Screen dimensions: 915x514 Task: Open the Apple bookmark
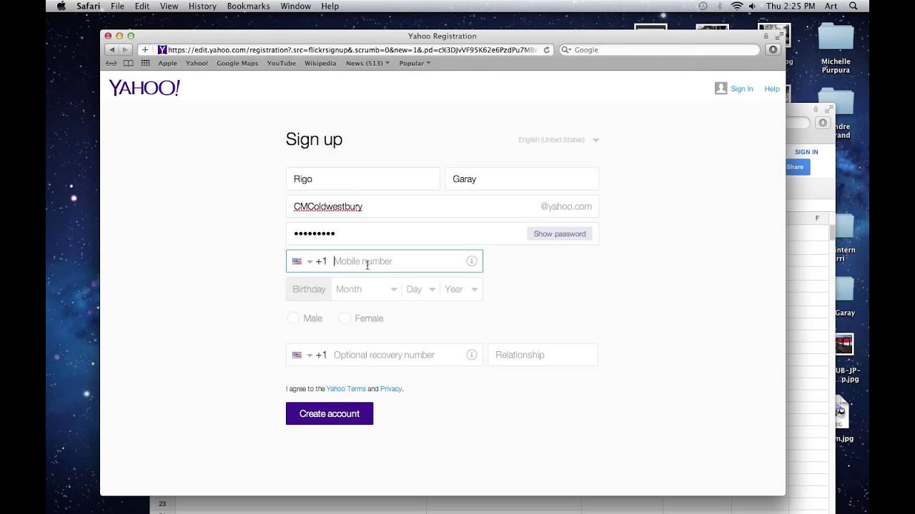point(167,63)
